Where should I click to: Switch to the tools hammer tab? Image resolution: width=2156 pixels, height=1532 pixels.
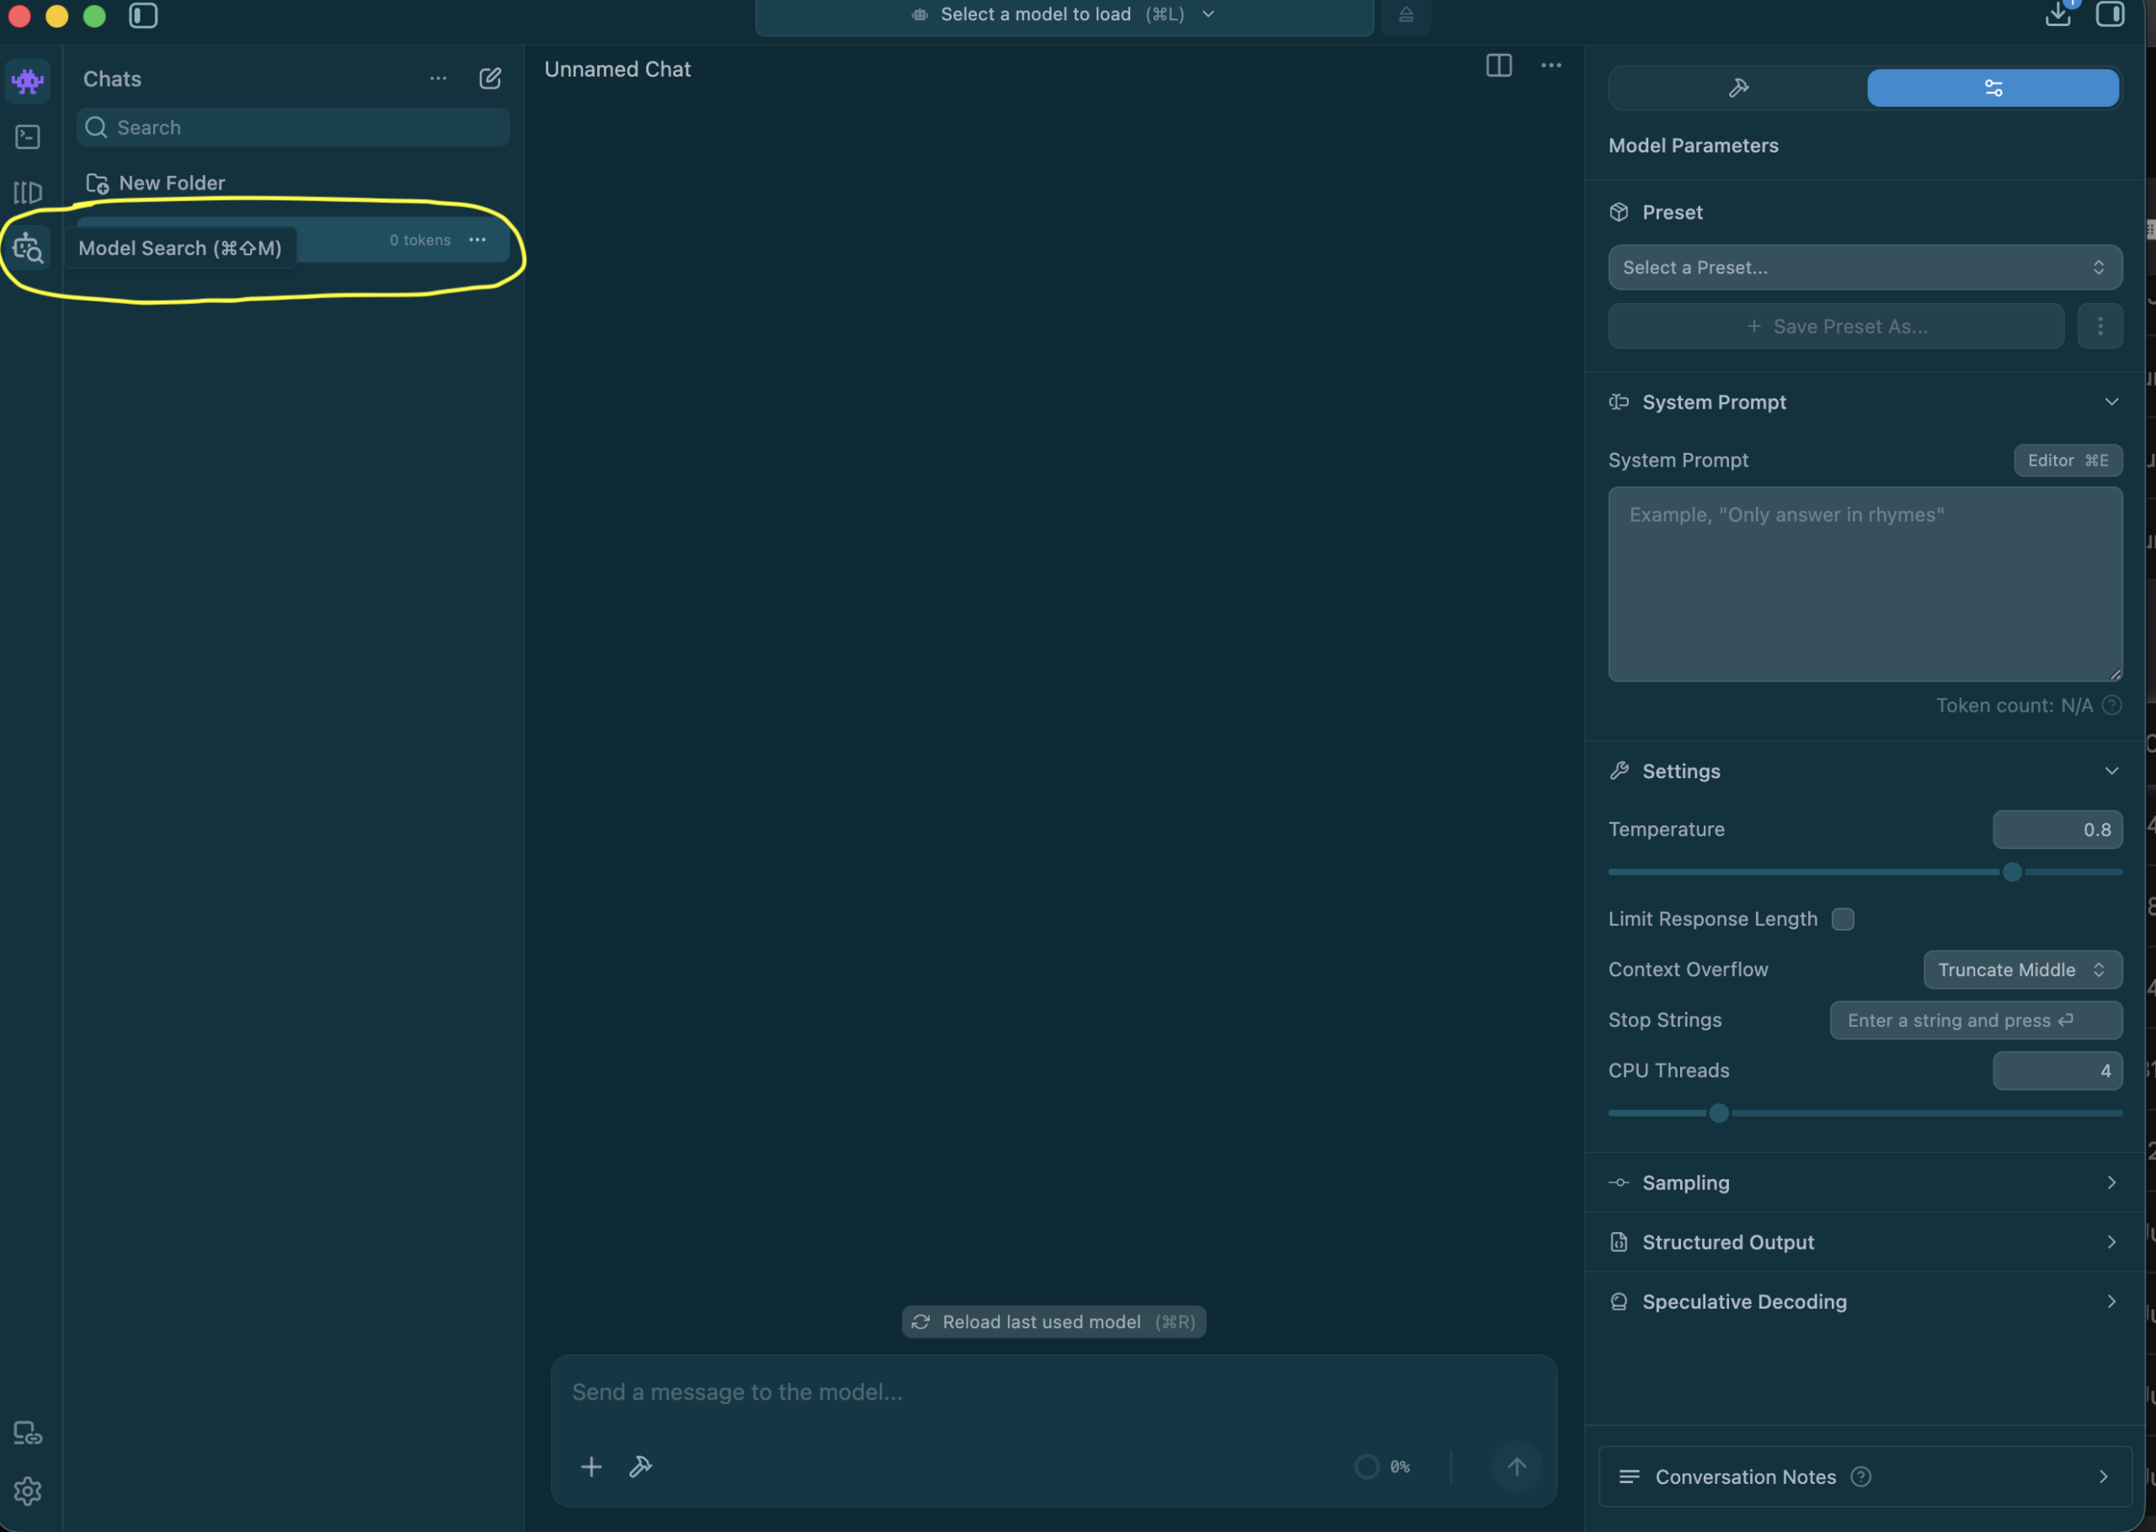tap(1738, 88)
